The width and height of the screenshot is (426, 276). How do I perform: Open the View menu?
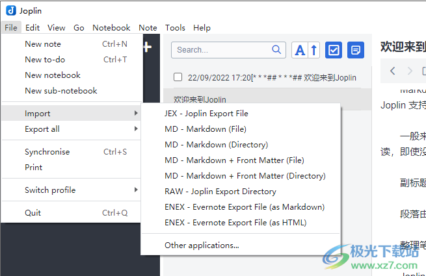[x=57, y=28]
